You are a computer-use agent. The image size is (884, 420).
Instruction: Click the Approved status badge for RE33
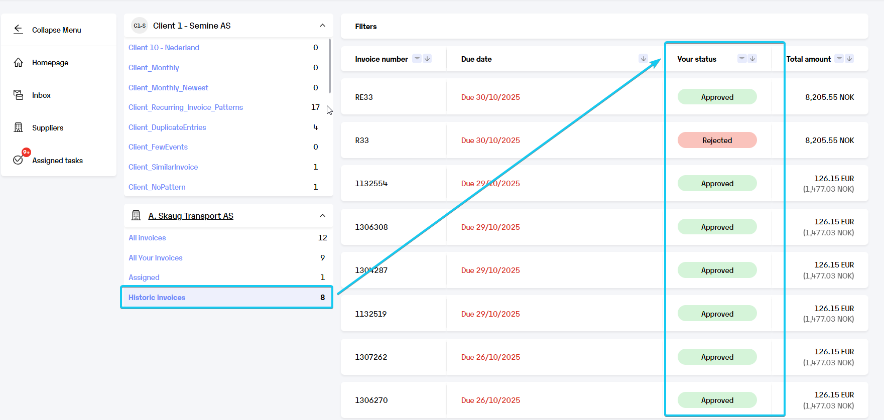[x=717, y=97]
